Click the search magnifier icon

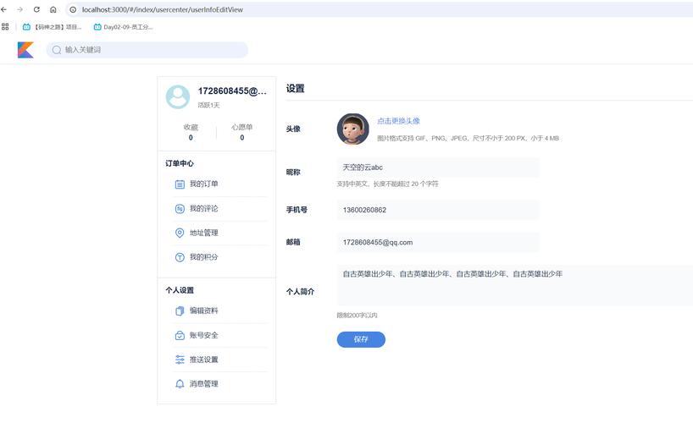pos(57,50)
